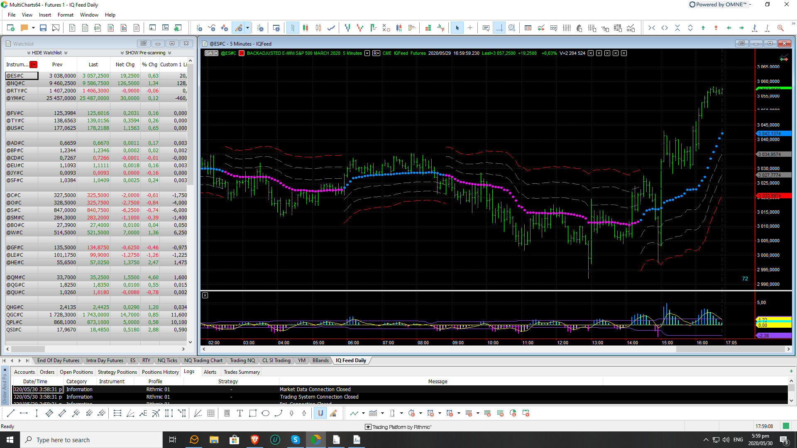Select the Rectangle drawing tool

[x=253, y=413]
